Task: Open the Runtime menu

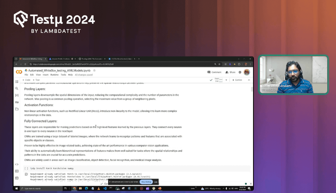Action: [55, 75]
